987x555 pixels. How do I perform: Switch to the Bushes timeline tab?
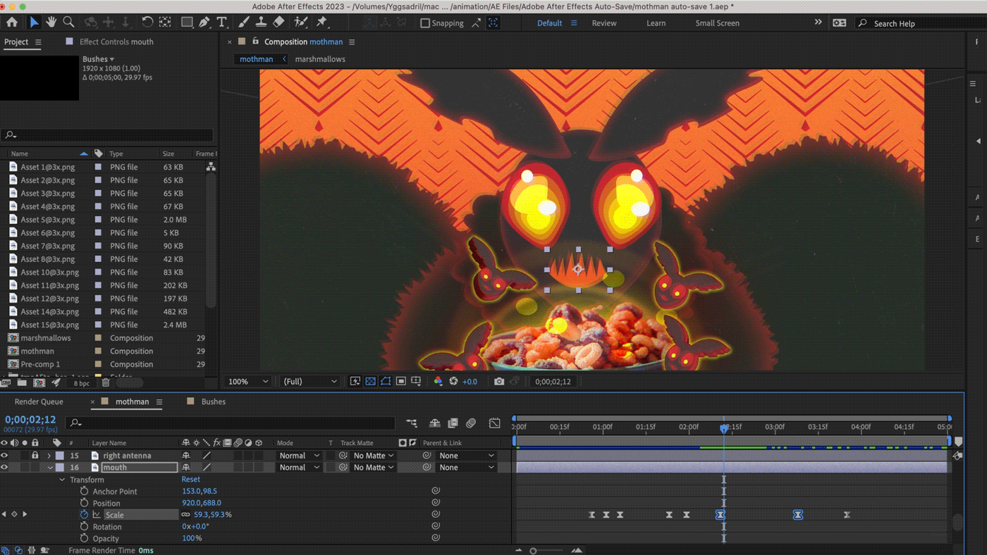click(214, 401)
